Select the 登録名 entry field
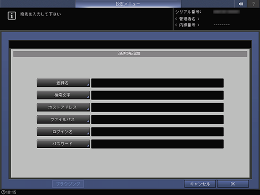 pos(157,83)
